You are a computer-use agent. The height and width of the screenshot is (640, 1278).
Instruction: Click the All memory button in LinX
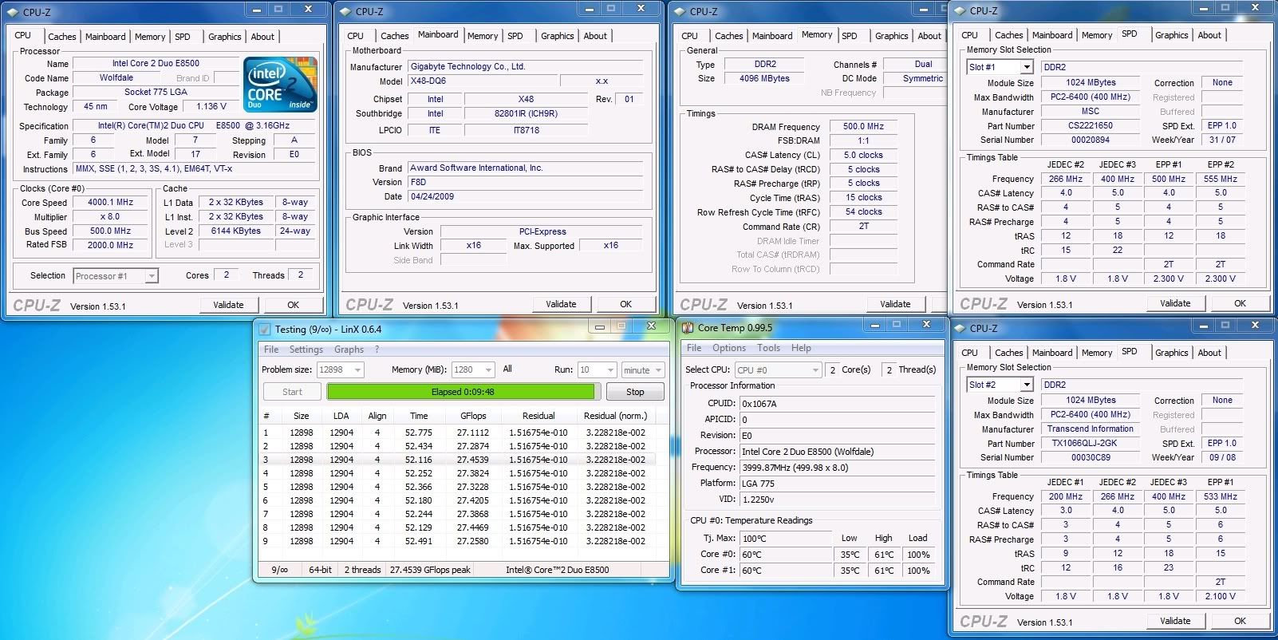coord(507,369)
